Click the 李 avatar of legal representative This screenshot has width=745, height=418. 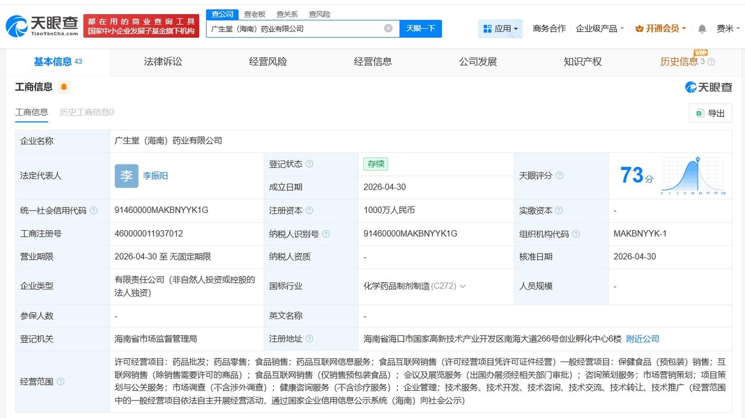click(x=126, y=176)
